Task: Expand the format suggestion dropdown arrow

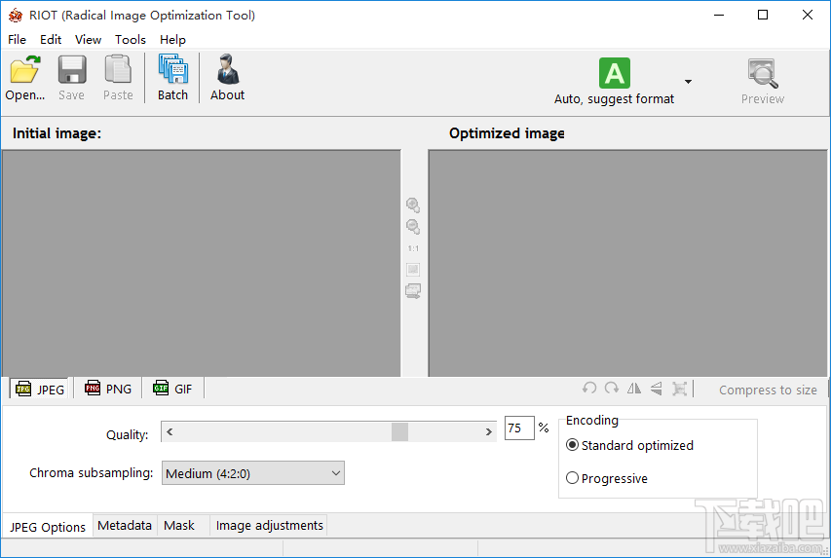Action: [688, 82]
